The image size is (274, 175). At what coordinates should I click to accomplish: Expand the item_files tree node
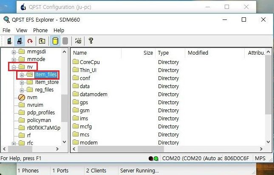pyautogui.click(x=22, y=75)
